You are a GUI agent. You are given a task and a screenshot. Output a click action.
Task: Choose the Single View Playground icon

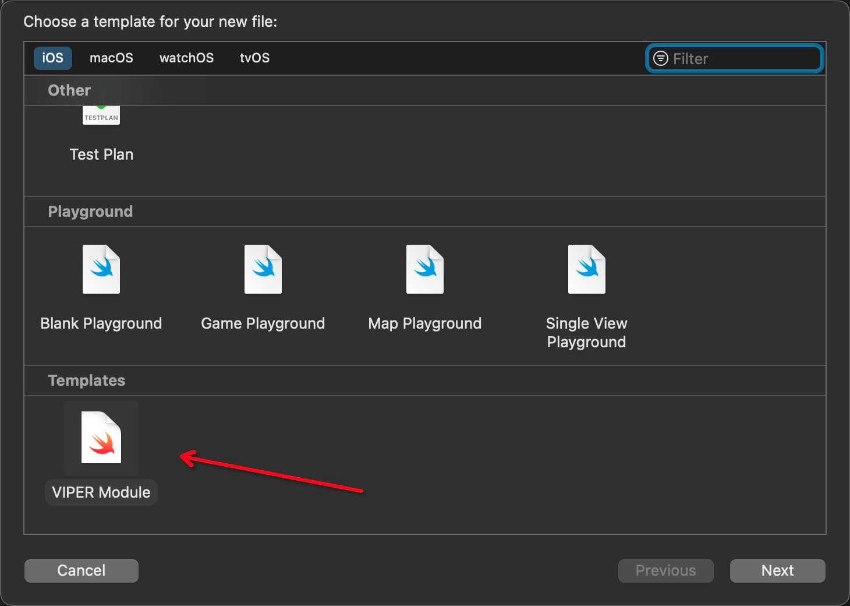pyautogui.click(x=587, y=269)
